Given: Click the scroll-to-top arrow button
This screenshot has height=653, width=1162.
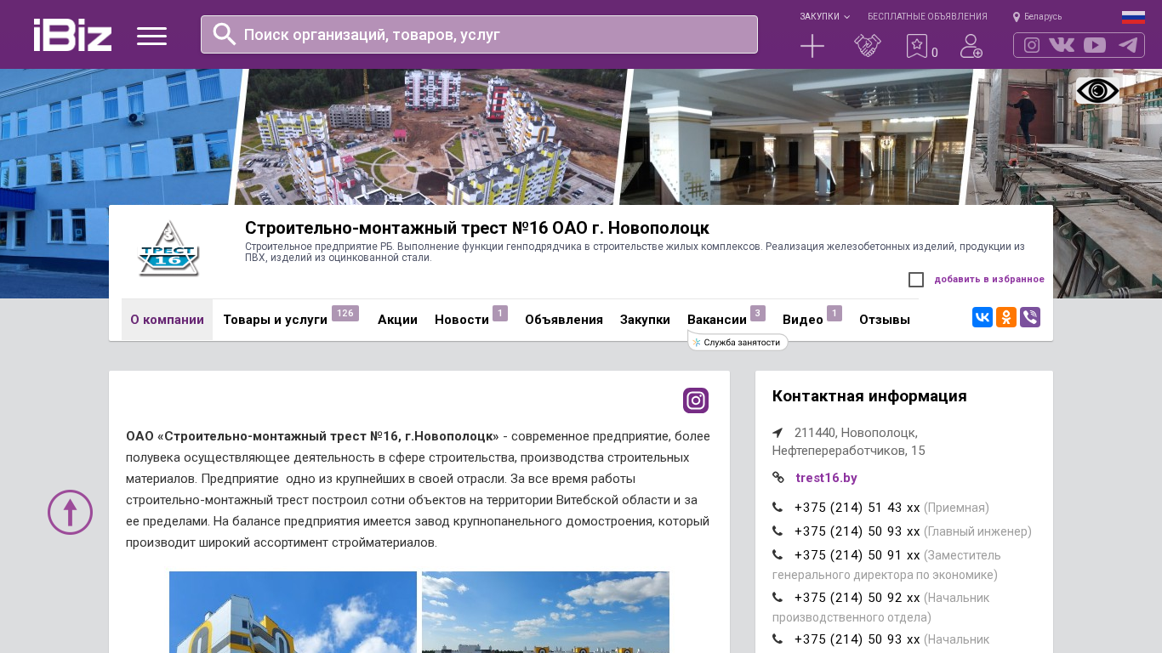Looking at the screenshot, I should tap(70, 512).
